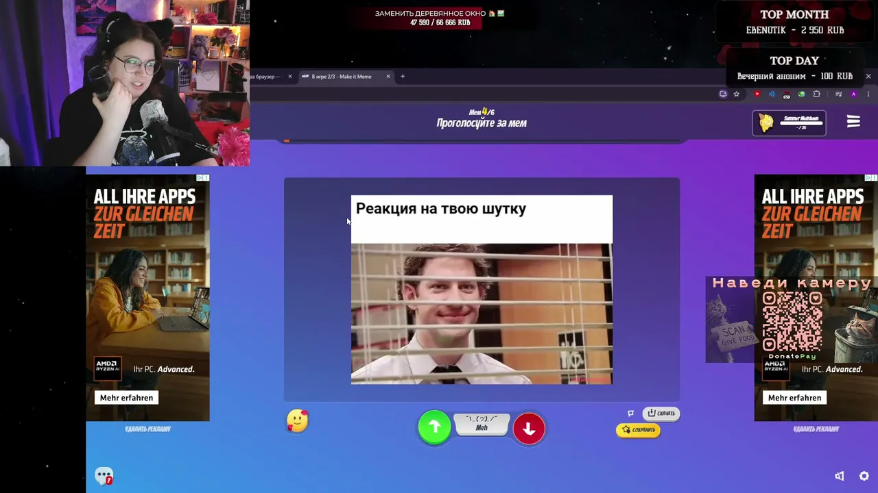
Task: Close the Make it Meme tab
Action: [388, 77]
